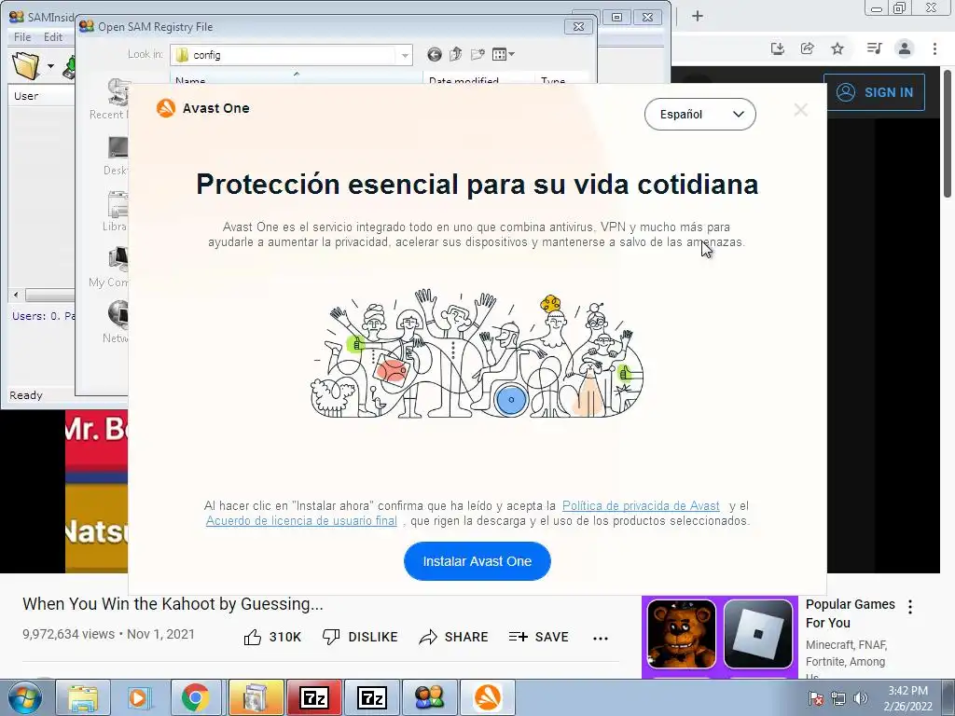Expand the open folder dropdown arrow in SAMInside

(x=50, y=66)
